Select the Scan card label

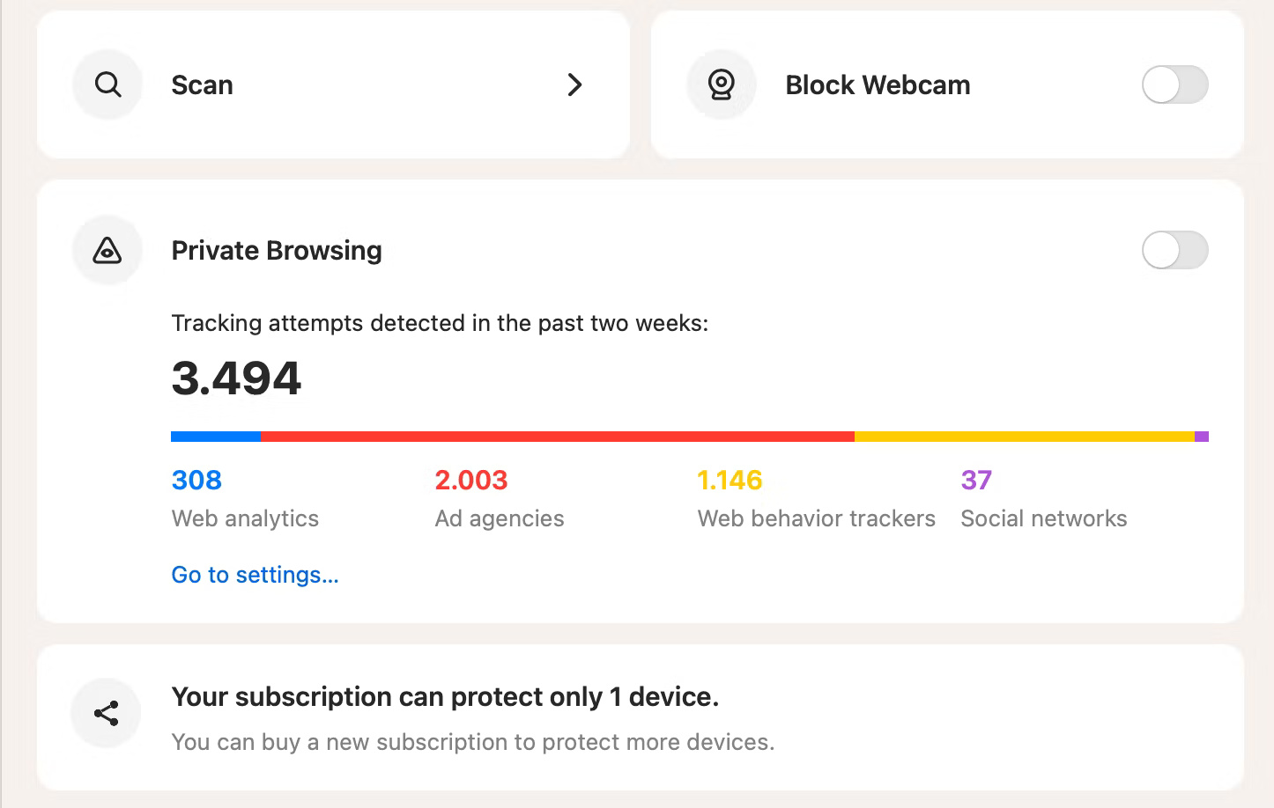[x=202, y=84]
